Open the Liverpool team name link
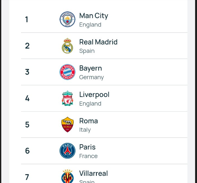Viewport: 197px width, 183px height. click(x=94, y=95)
